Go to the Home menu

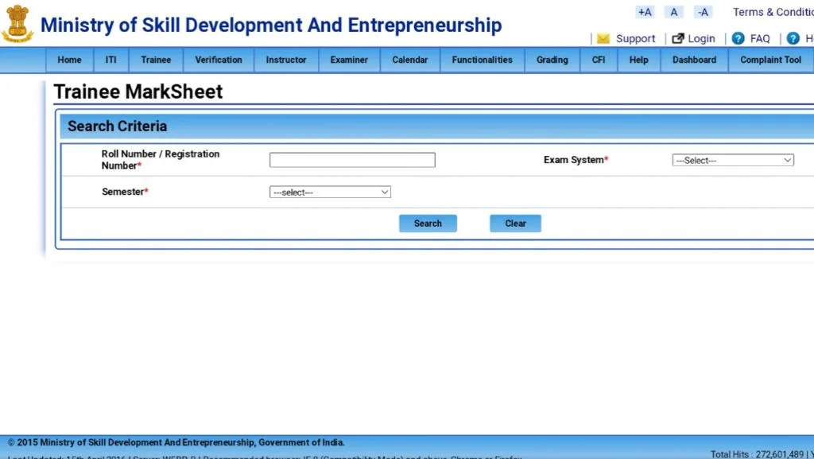point(70,60)
